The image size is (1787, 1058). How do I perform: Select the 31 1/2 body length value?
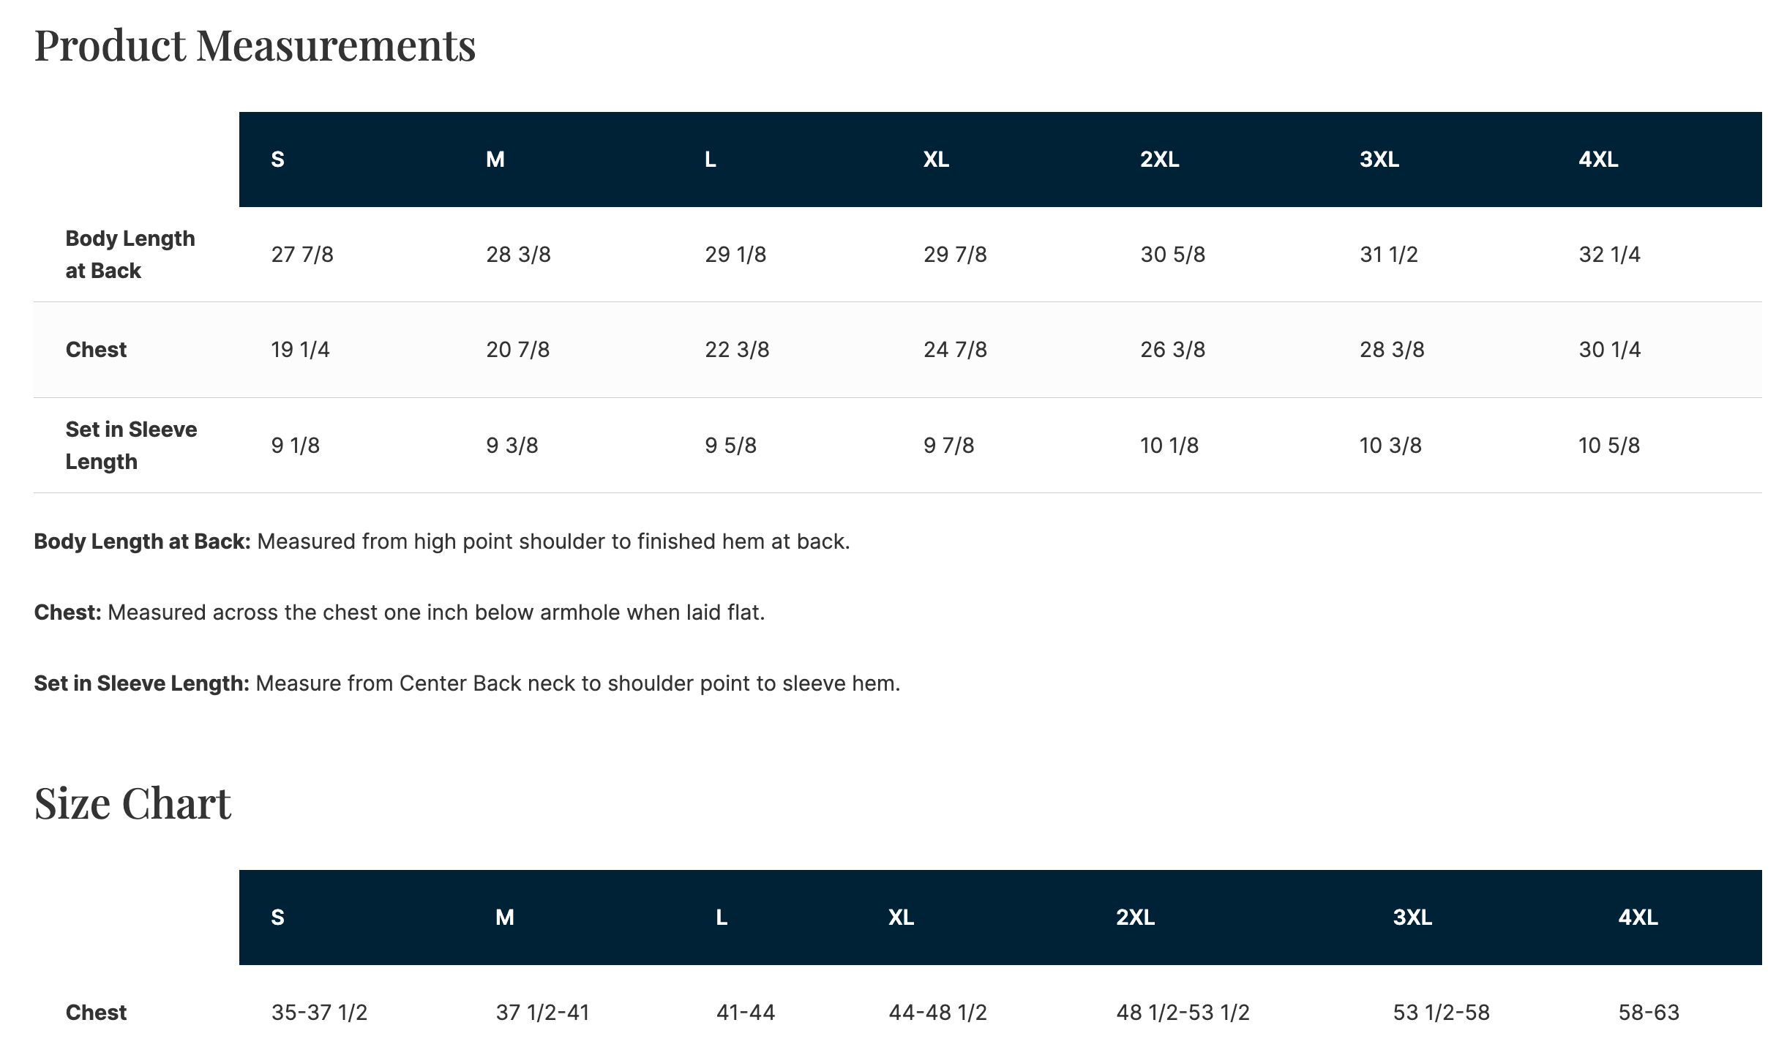click(1388, 255)
